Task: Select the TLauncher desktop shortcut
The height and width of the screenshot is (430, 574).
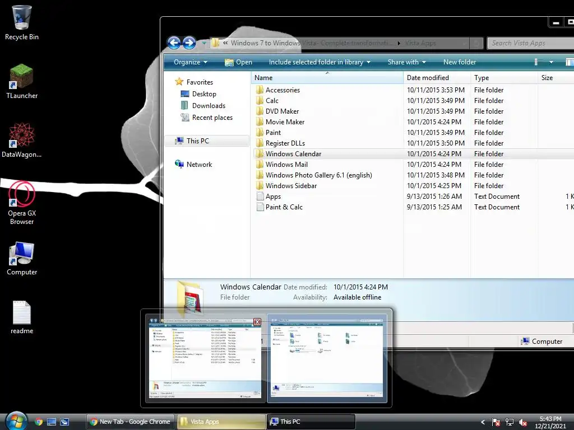Action: [22, 81]
